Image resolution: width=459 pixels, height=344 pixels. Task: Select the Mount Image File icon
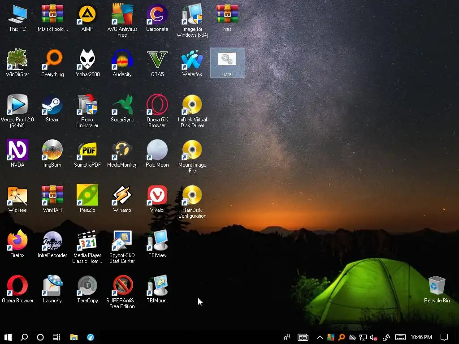[x=192, y=150]
